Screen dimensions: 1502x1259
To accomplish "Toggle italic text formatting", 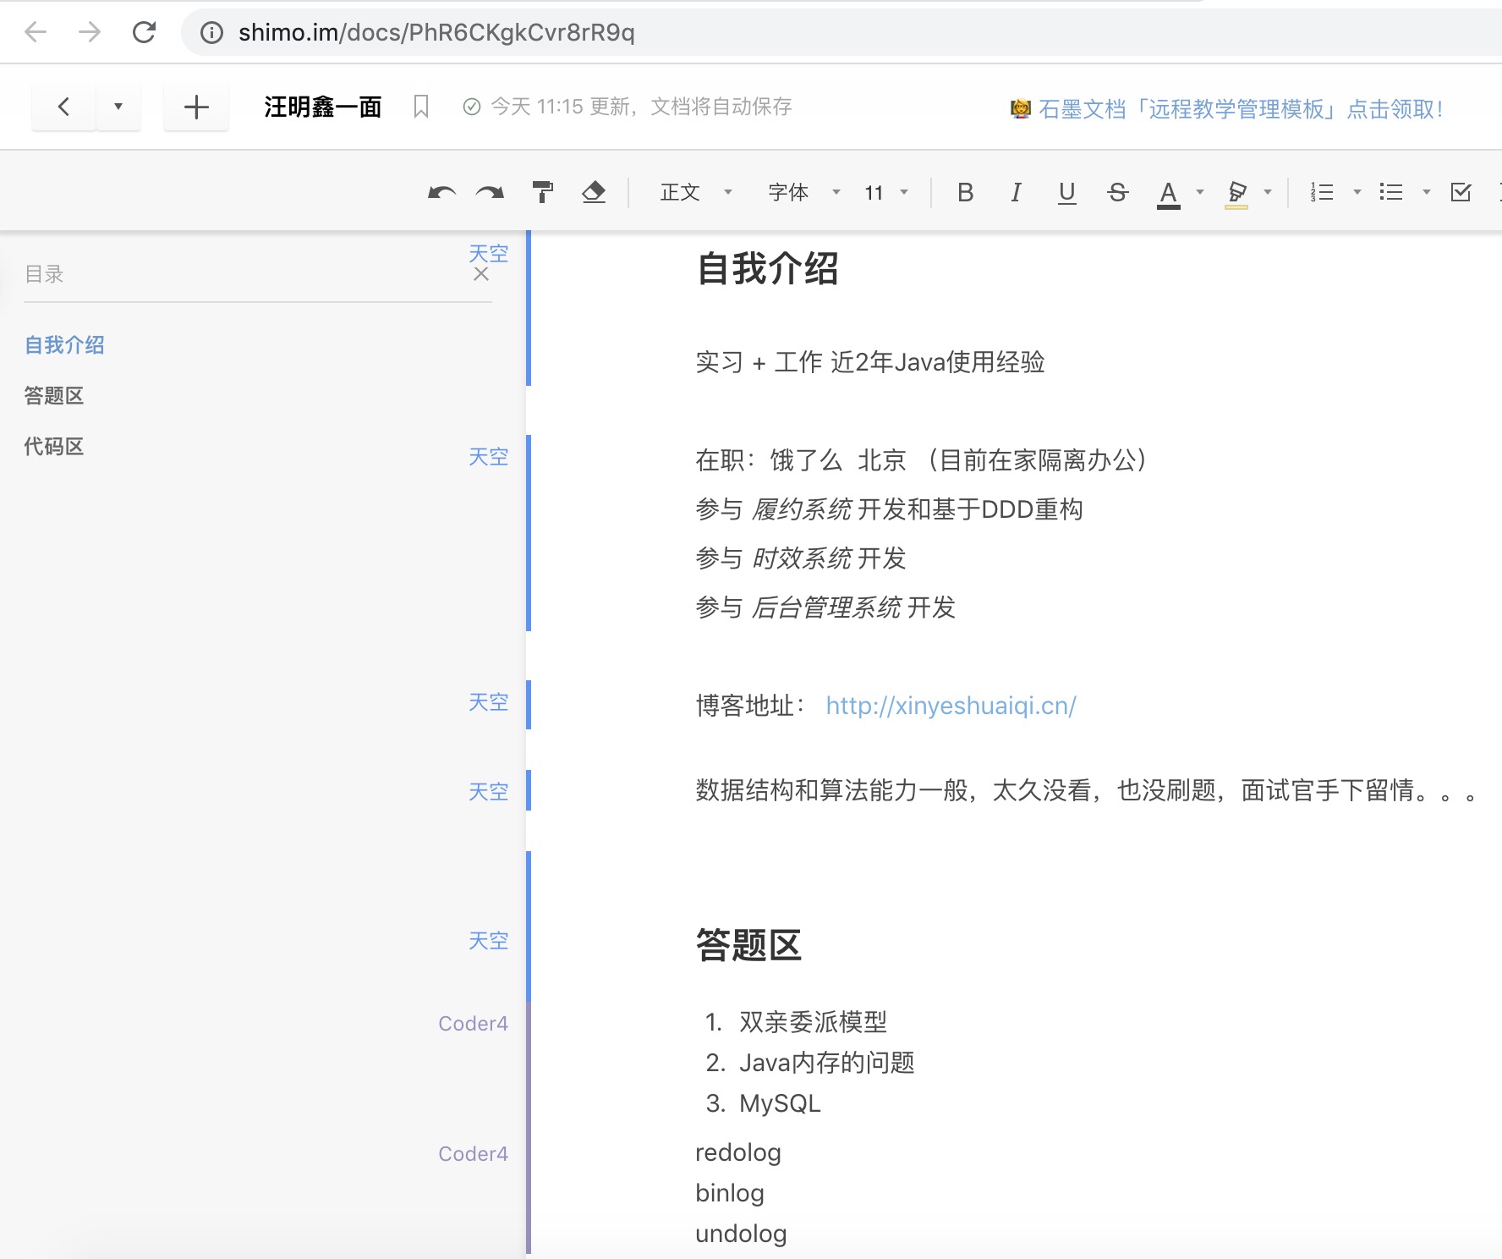I will [1016, 193].
